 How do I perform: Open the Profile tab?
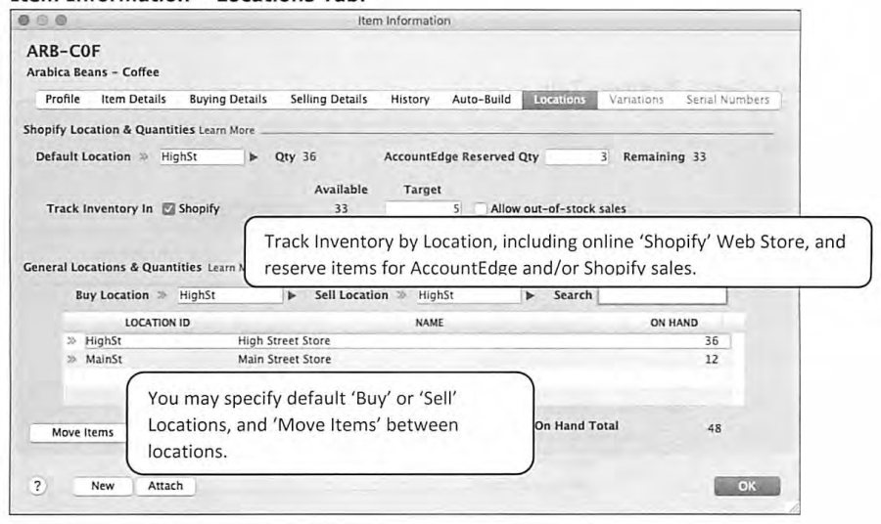pyautogui.click(x=63, y=100)
